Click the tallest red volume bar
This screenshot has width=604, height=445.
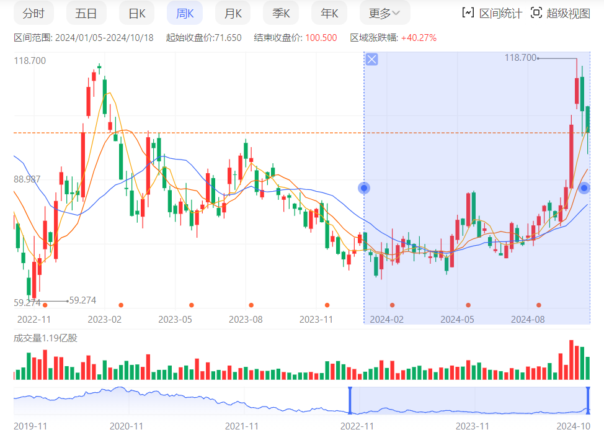[x=571, y=360]
